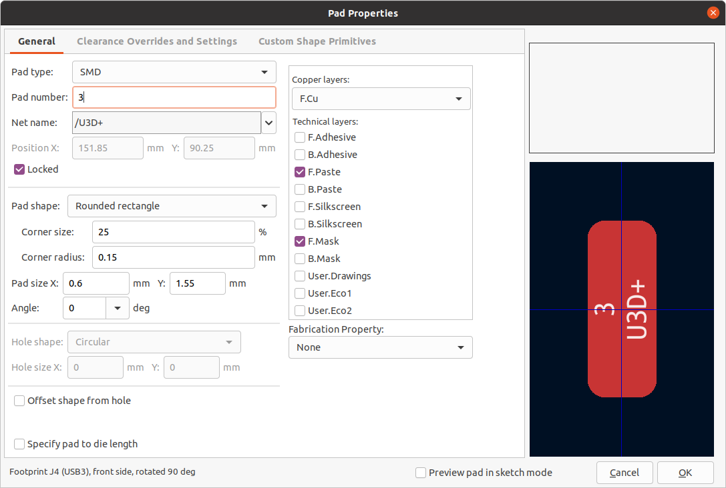Viewport: 726px width, 488px height.
Task: Expand the Fabrication Property dropdown
Action: coord(380,347)
